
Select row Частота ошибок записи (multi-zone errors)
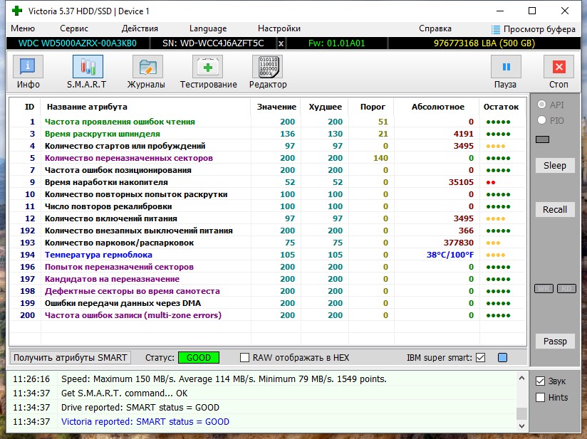(268, 315)
